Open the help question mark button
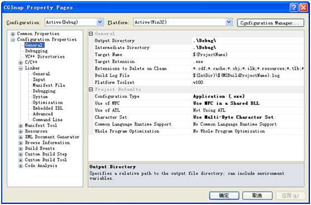 click(x=294, y=8)
